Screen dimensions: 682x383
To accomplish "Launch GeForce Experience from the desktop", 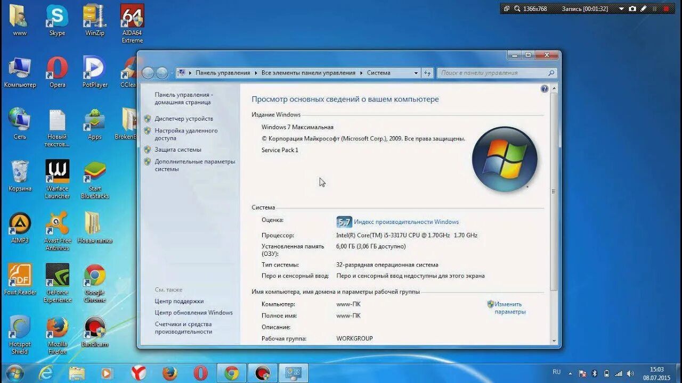I will 57,283.
